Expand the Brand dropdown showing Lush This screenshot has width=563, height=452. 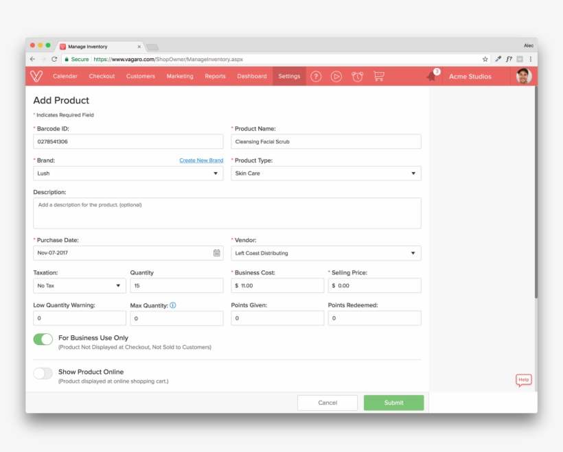coord(128,174)
